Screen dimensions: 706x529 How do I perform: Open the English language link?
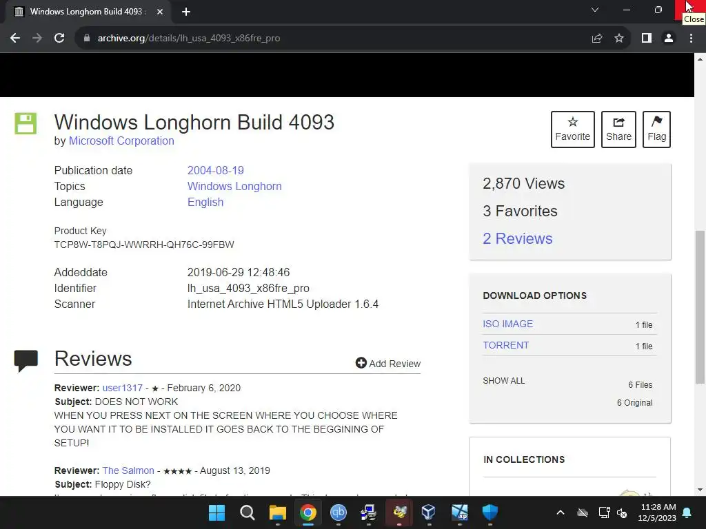point(205,202)
